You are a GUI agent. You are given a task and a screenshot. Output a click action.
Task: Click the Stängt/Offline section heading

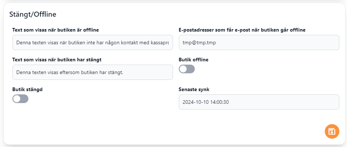[x=32, y=15]
